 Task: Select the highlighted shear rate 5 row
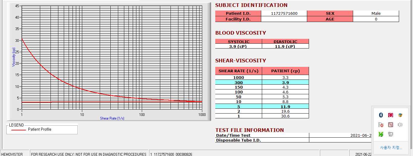pos(262,106)
